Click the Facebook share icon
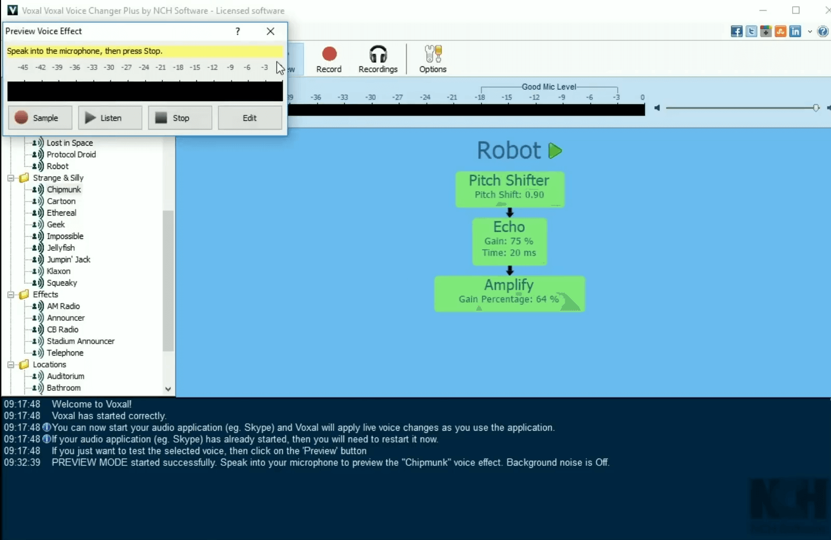 736,32
